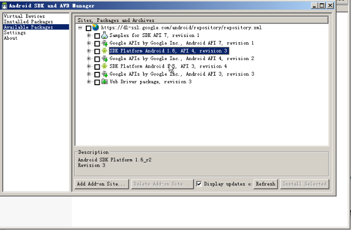Select Google APIs Android API 7 row text
351x230 pixels.
click(182, 43)
